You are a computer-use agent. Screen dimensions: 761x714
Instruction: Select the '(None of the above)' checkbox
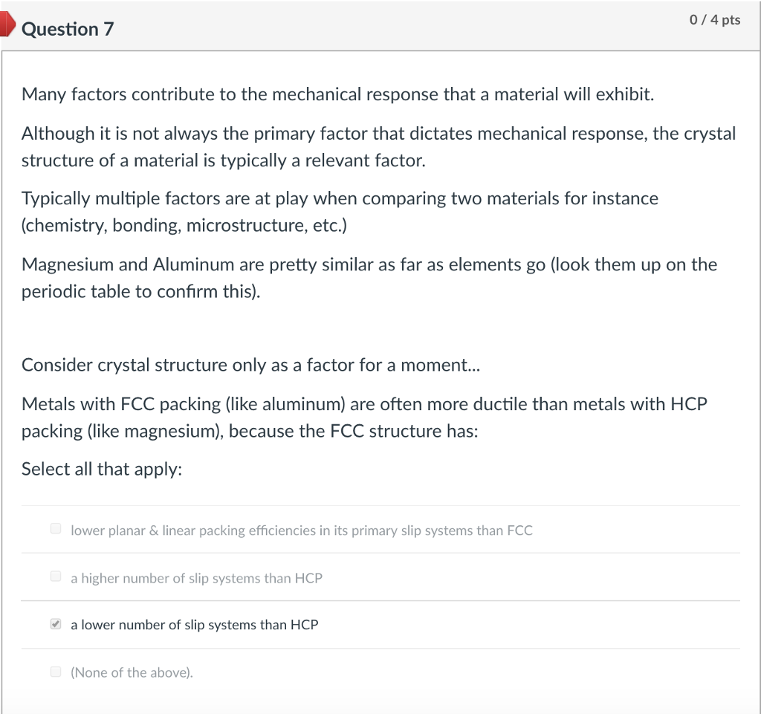[x=56, y=671]
